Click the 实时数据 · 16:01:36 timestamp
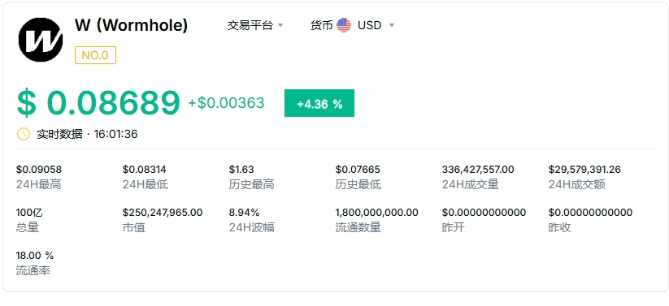 (87, 134)
